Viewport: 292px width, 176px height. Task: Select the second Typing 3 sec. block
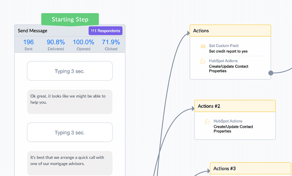pyautogui.click(x=70, y=132)
